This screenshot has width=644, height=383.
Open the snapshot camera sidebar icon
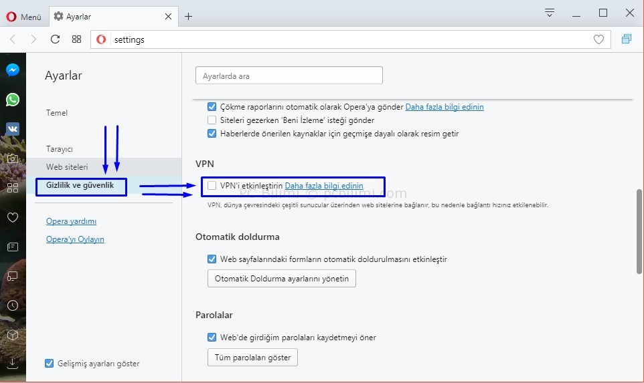[13, 158]
